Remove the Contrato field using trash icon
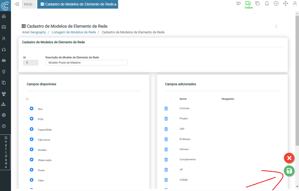 click(x=166, y=108)
